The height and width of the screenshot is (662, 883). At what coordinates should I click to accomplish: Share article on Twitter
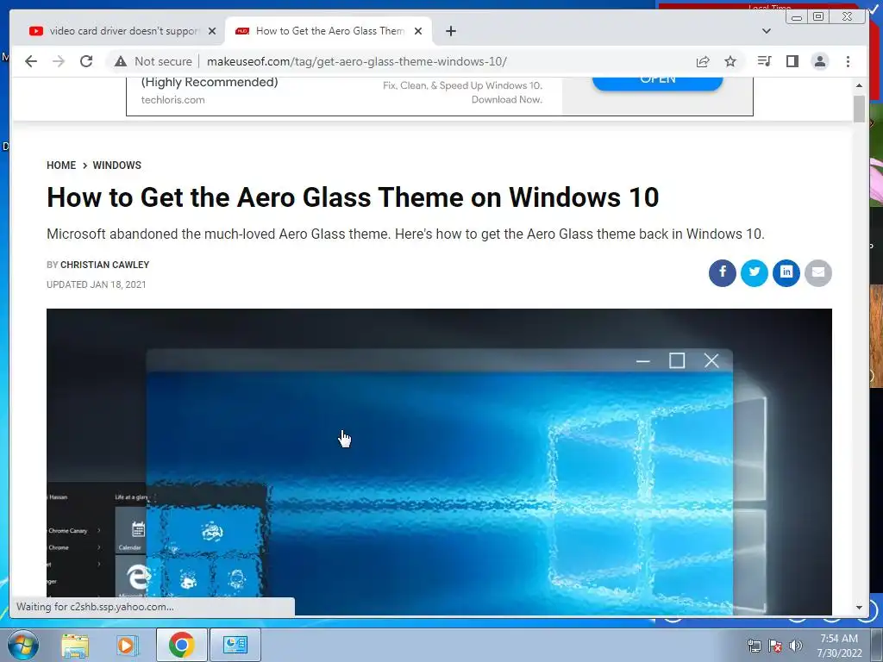(x=754, y=273)
